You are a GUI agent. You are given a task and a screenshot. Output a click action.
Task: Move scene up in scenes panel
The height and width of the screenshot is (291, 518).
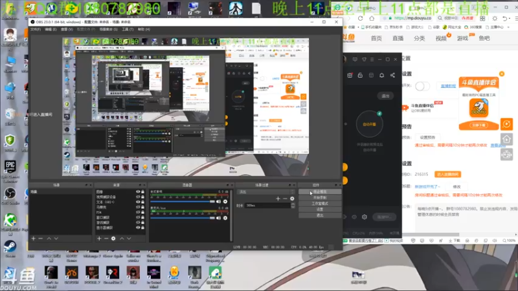(49, 238)
